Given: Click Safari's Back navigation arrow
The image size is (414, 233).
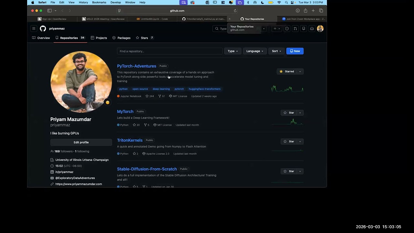Looking at the screenshot, I should (x=62, y=11).
